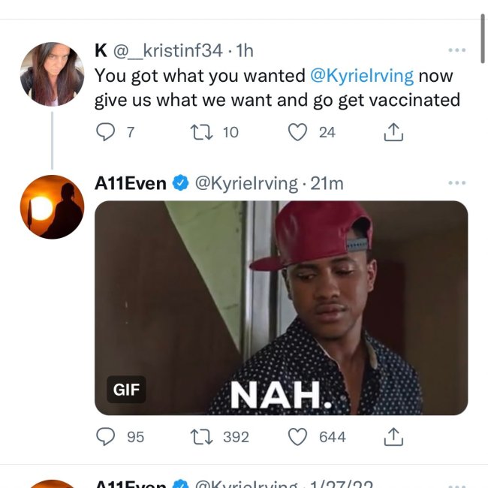488x488 pixels.
Task: Open more options on bottom partial tweet
Action: (456, 484)
